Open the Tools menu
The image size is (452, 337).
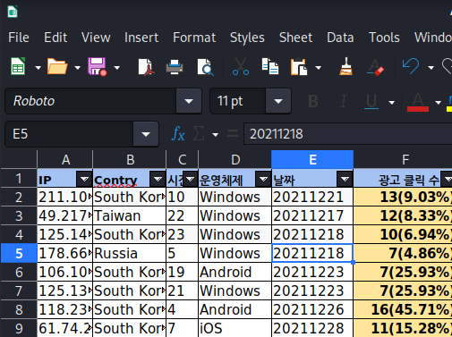[384, 38]
